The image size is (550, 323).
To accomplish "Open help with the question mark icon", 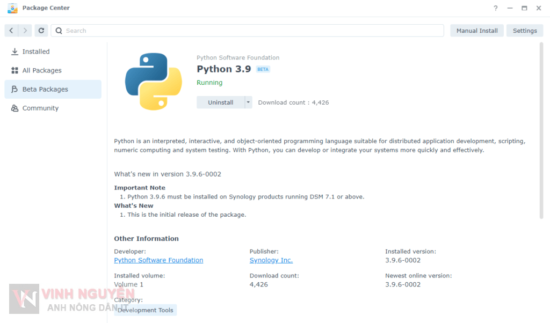I will [x=496, y=8].
